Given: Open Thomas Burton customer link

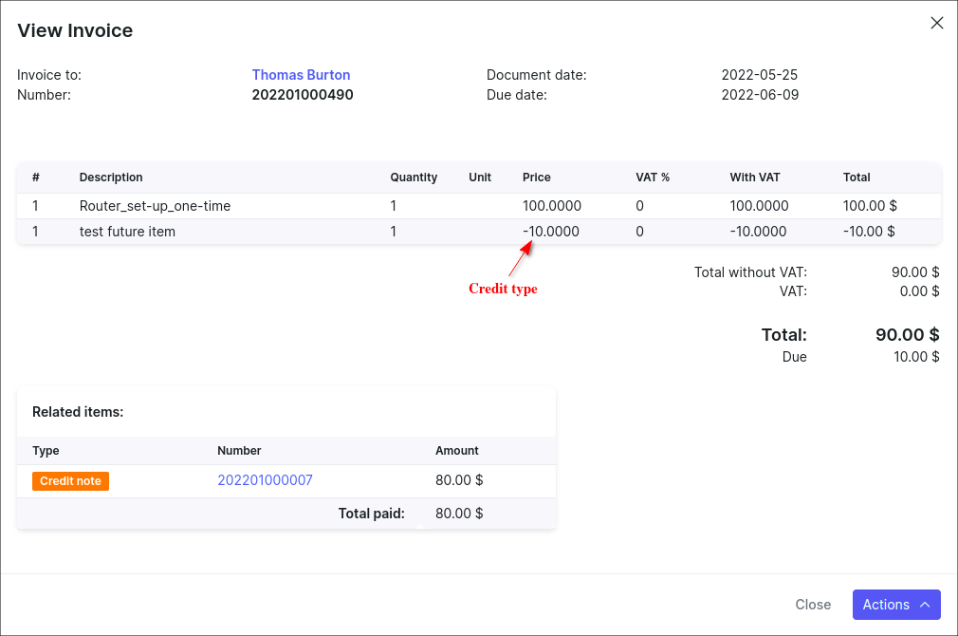Looking at the screenshot, I should [301, 75].
